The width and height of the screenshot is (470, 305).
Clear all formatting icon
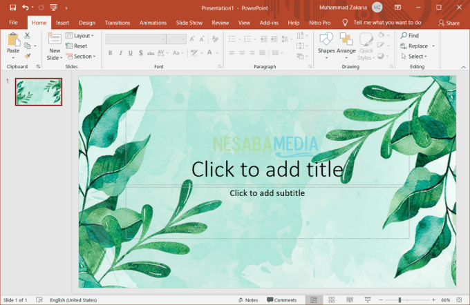point(215,39)
